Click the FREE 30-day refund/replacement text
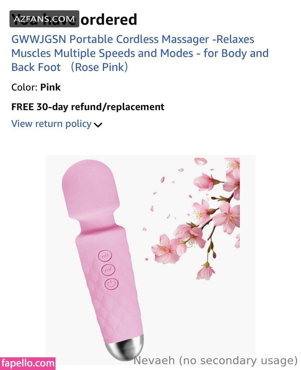Screen dimensions: 301x370 [88, 107]
